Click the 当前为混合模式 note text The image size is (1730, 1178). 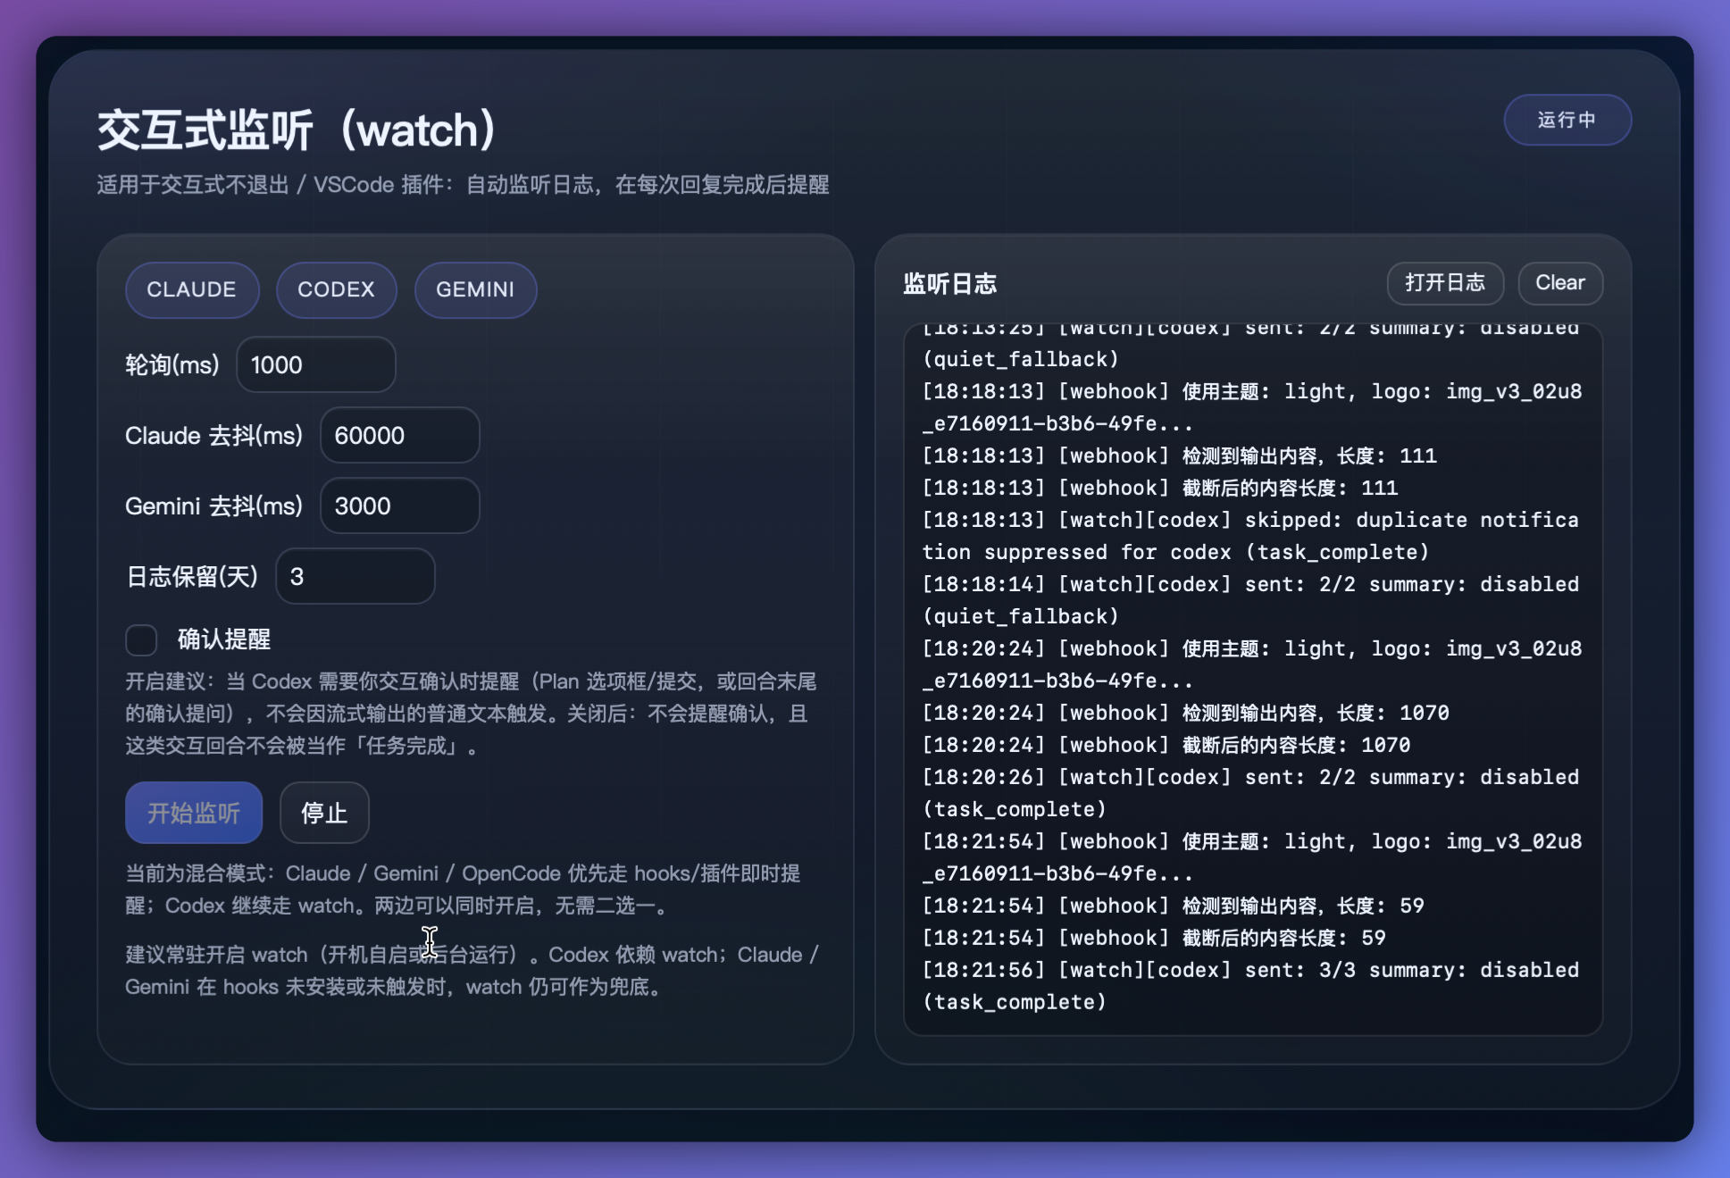tap(464, 890)
